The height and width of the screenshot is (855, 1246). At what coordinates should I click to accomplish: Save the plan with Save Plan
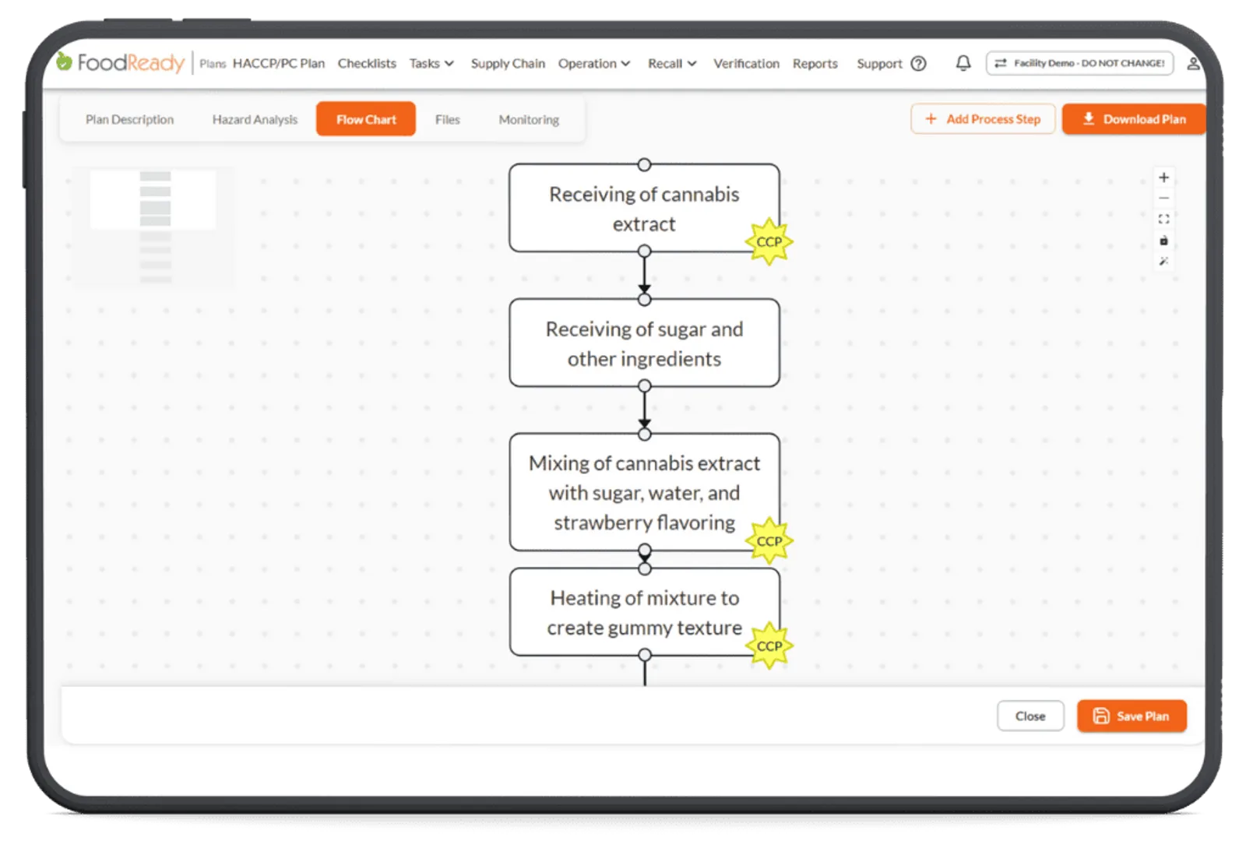click(x=1132, y=716)
